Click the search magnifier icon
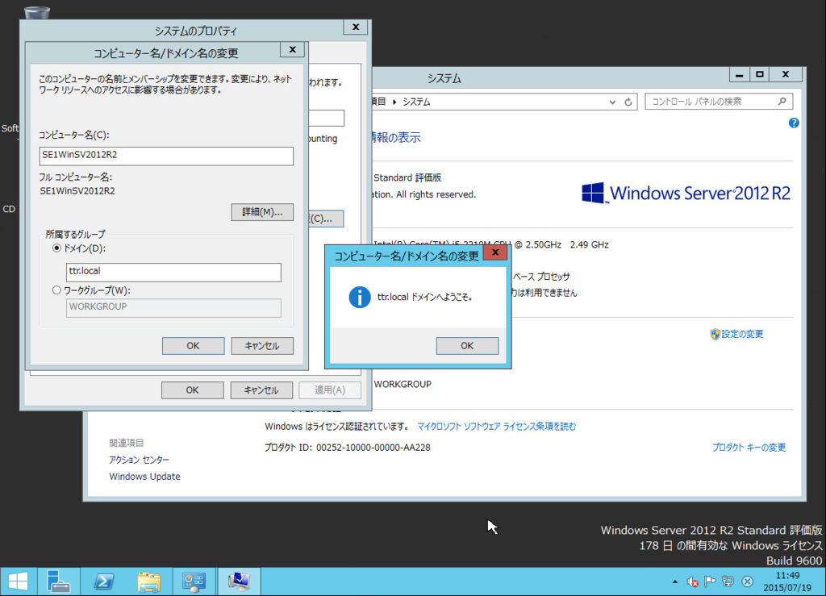This screenshot has height=596, width=826. (782, 102)
